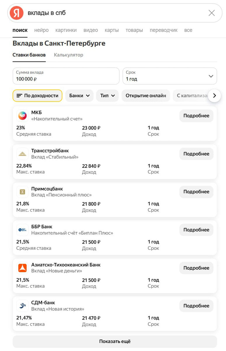
Task: Click the SDM-bank logo icon
Action: coord(22,306)
